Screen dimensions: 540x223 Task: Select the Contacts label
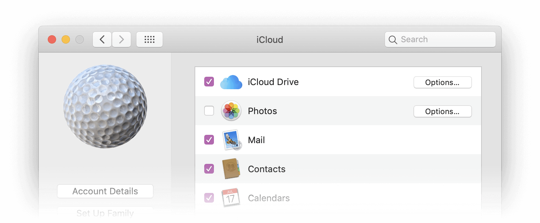tap(267, 169)
